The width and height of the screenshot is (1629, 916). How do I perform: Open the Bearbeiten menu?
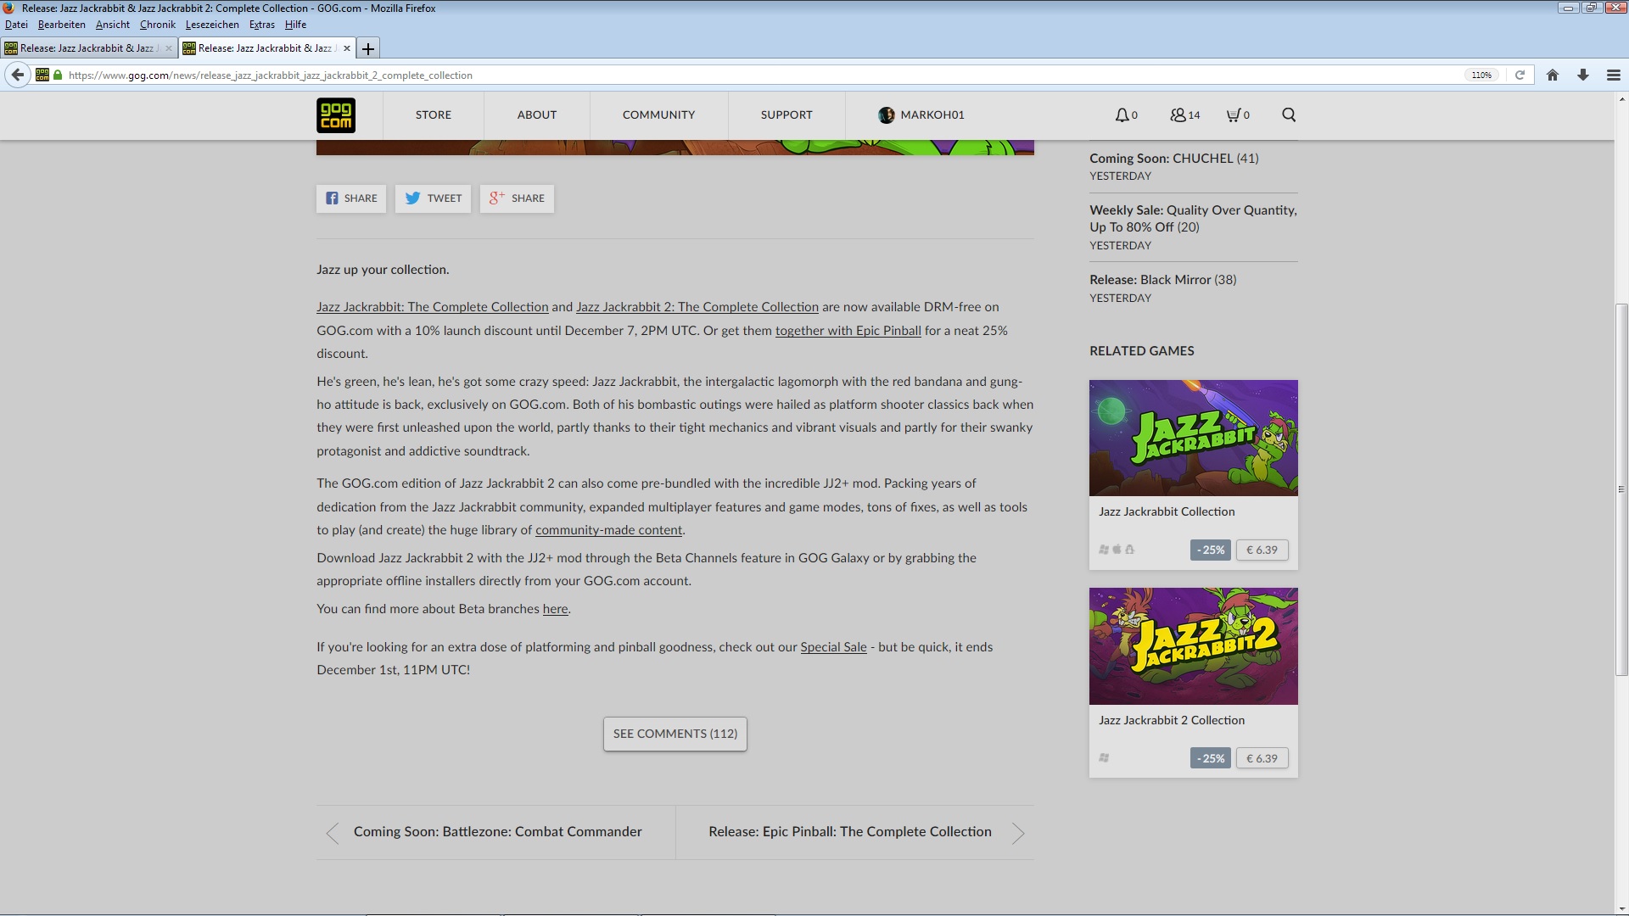[61, 25]
